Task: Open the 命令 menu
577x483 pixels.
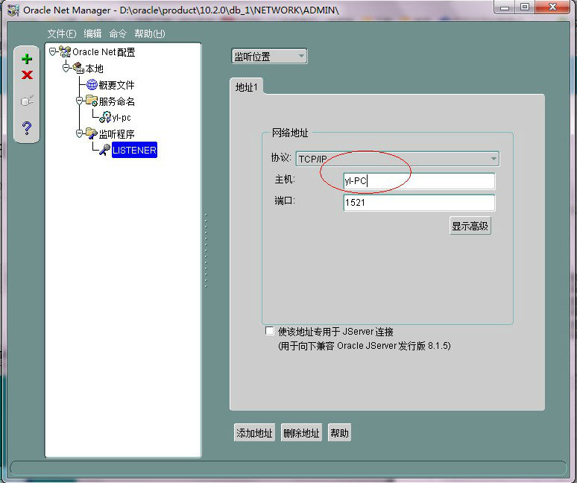Action: click(118, 34)
